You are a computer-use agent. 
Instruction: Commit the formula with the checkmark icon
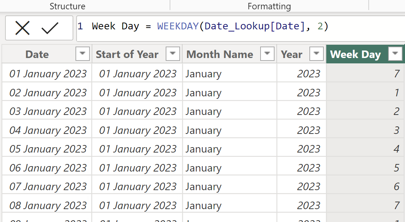(50, 28)
